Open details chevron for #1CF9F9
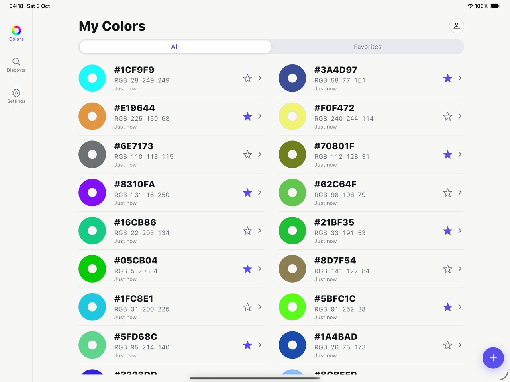This screenshot has width=510, height=382. (260, 78)
